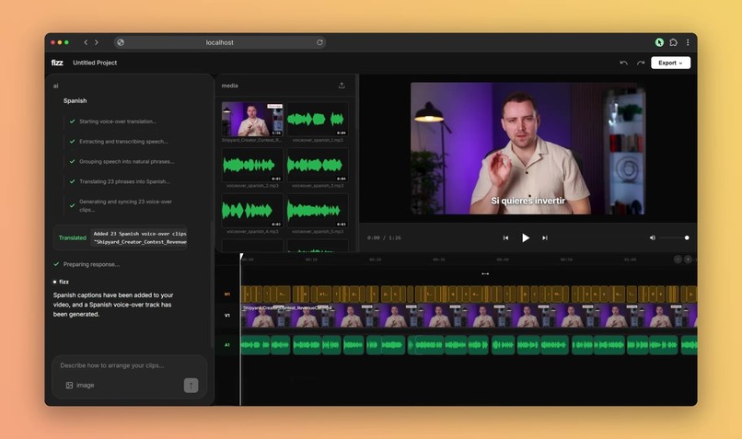Click the 00:30 mark on timeline ruler

(x=439, y=260)
